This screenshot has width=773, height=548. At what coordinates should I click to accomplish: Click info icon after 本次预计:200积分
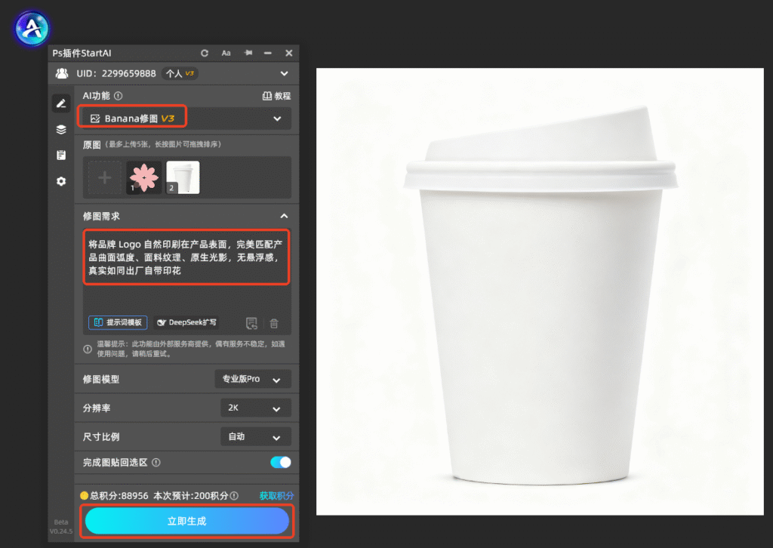235,496
